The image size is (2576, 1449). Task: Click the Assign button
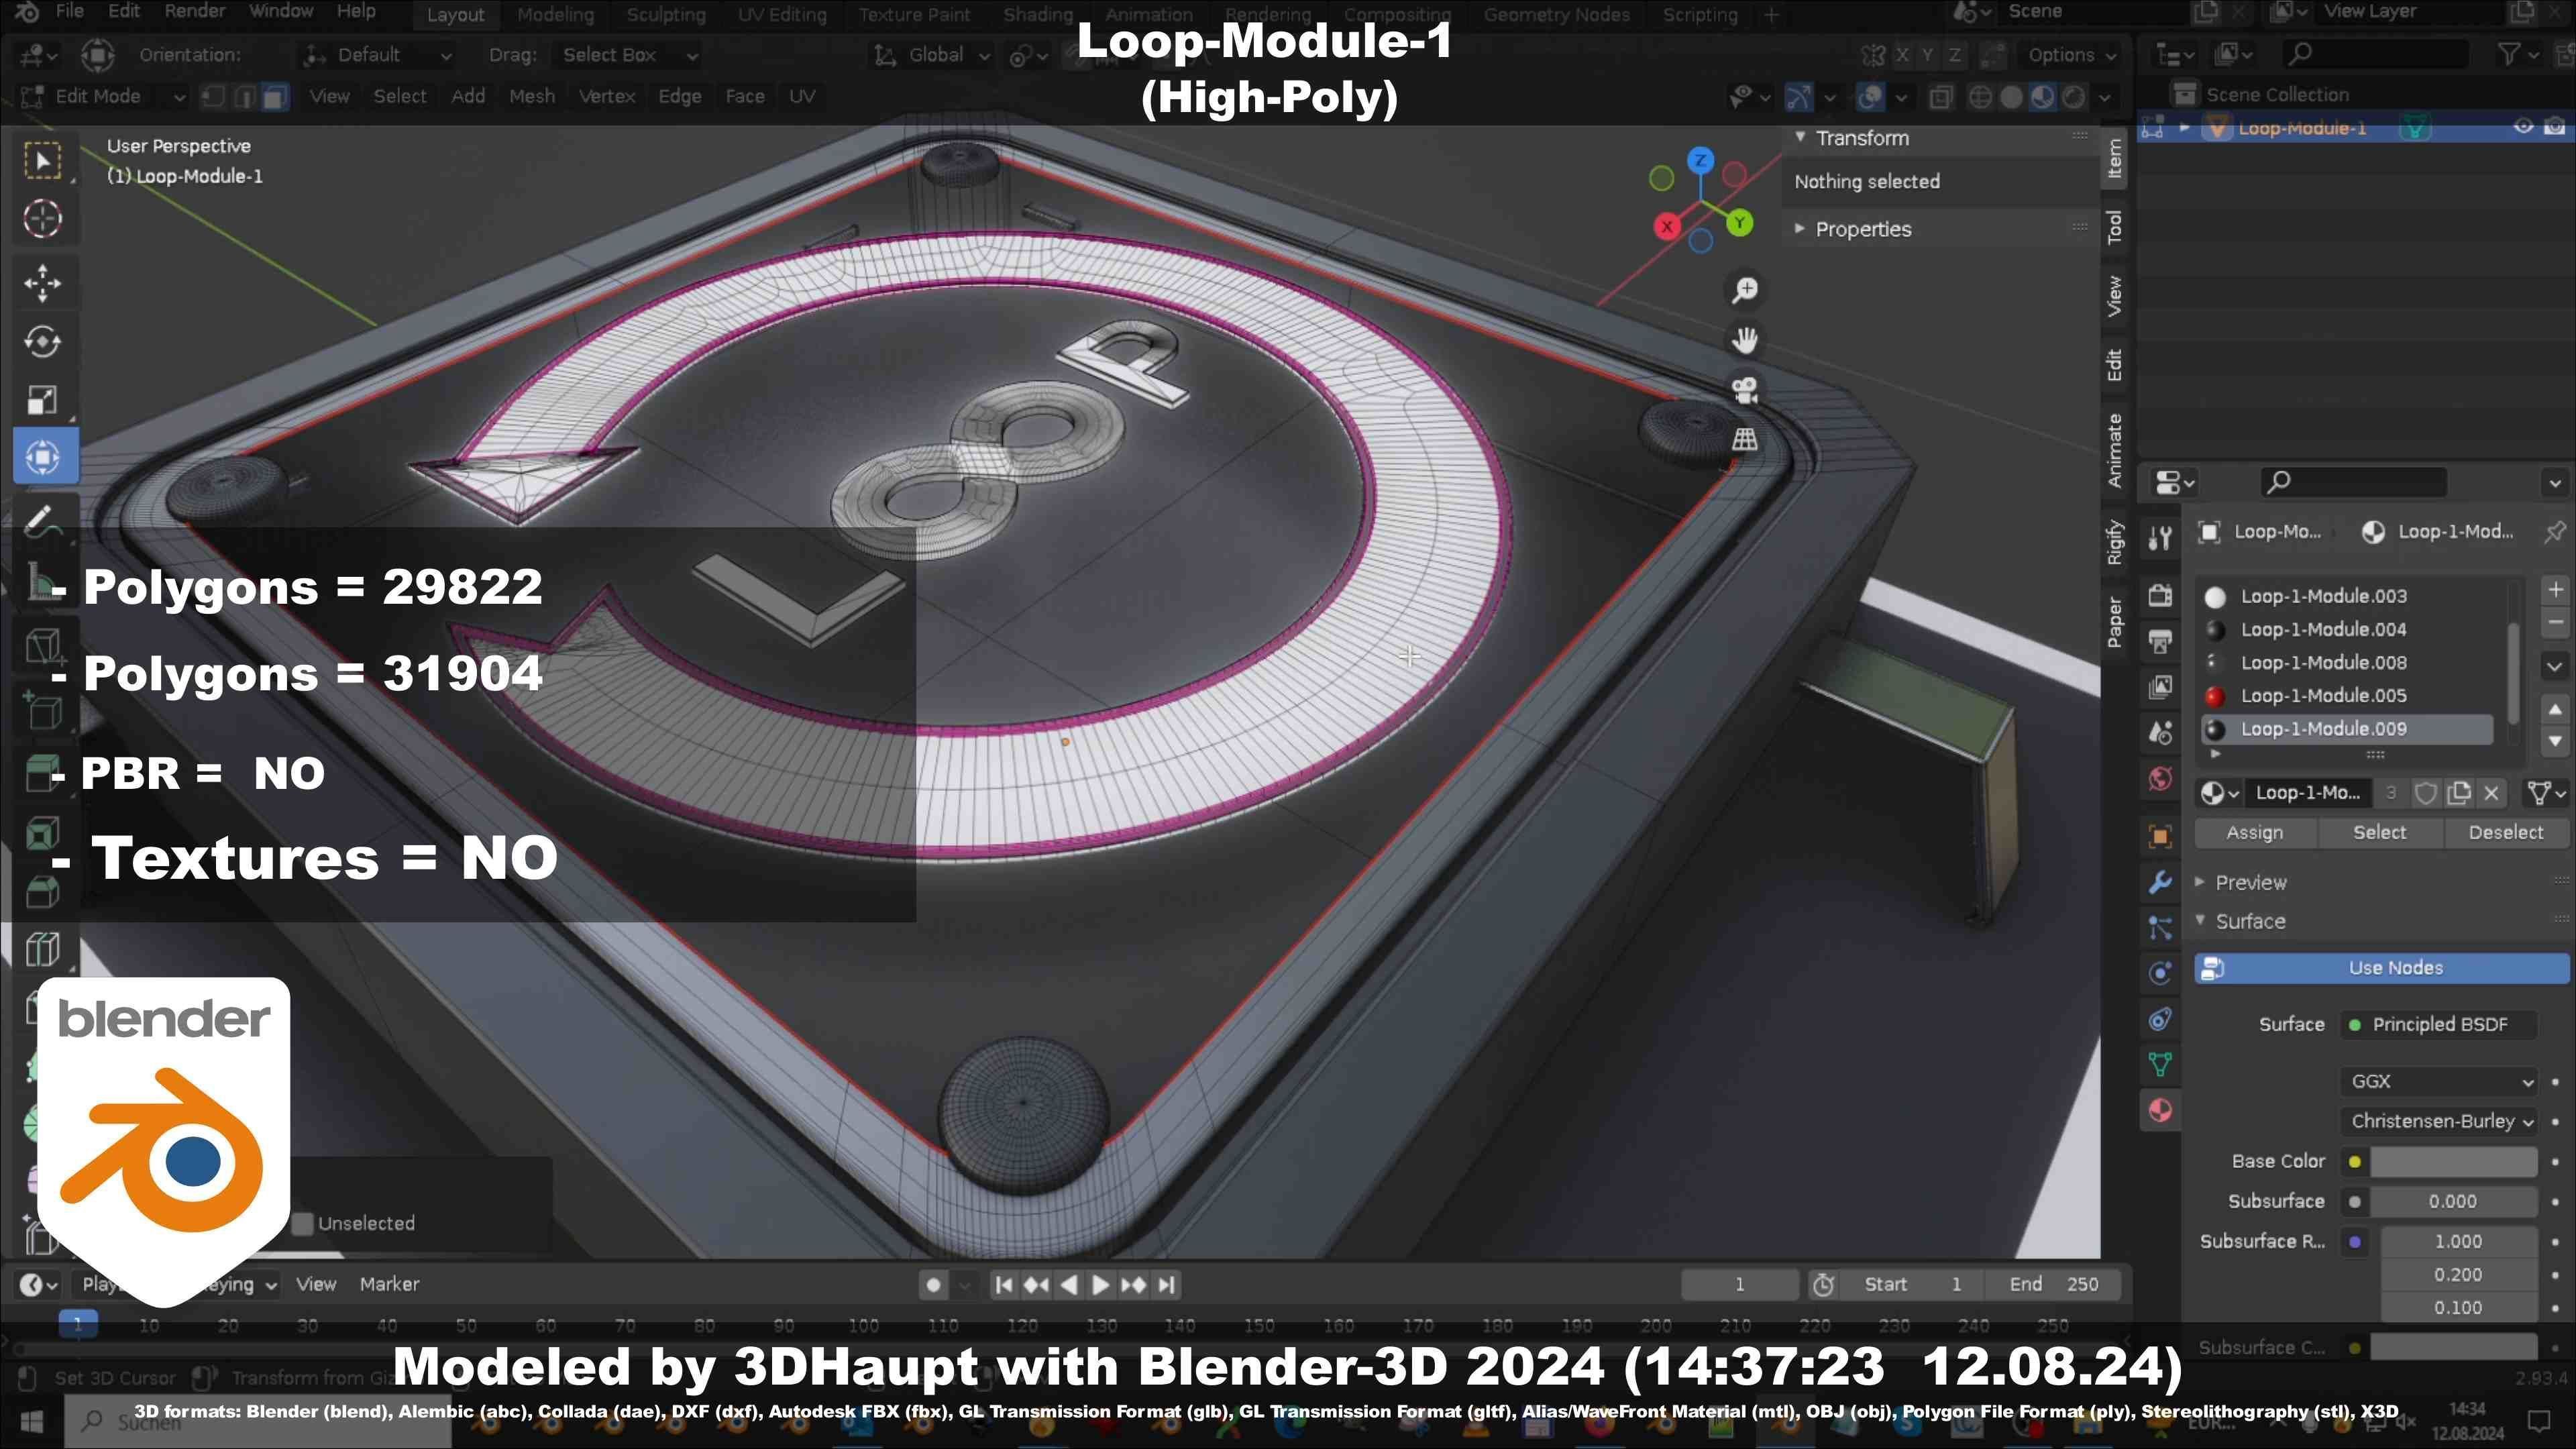pos(2254,832)
